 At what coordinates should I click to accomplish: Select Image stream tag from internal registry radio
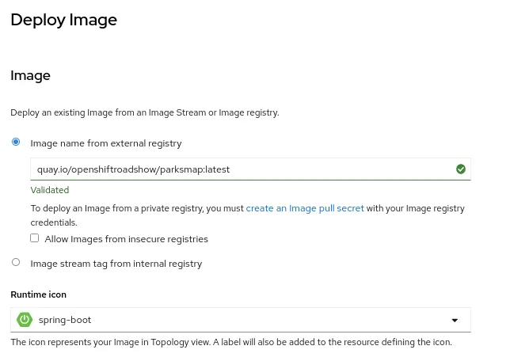(16, 262)
